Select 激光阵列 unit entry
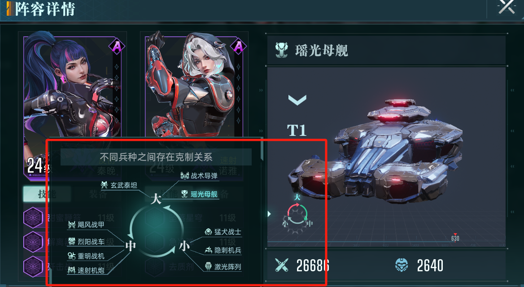The height and width of the screenshot is (287, 524). pos(223,267)
